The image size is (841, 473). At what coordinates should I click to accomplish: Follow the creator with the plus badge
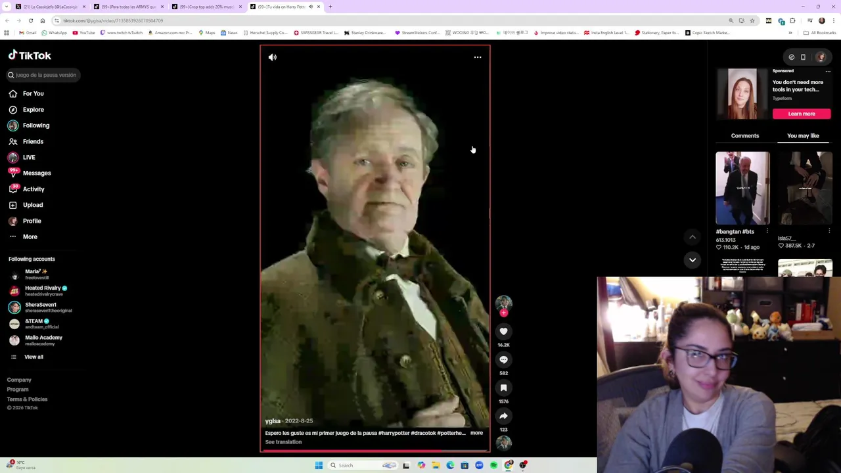coord(504,313)
